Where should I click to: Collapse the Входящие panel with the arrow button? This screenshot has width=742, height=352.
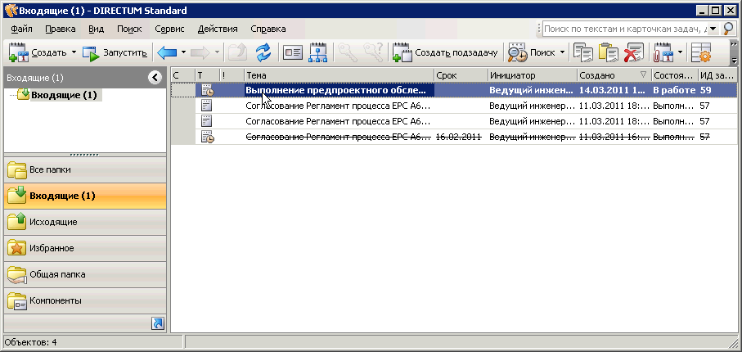point(155,78)
